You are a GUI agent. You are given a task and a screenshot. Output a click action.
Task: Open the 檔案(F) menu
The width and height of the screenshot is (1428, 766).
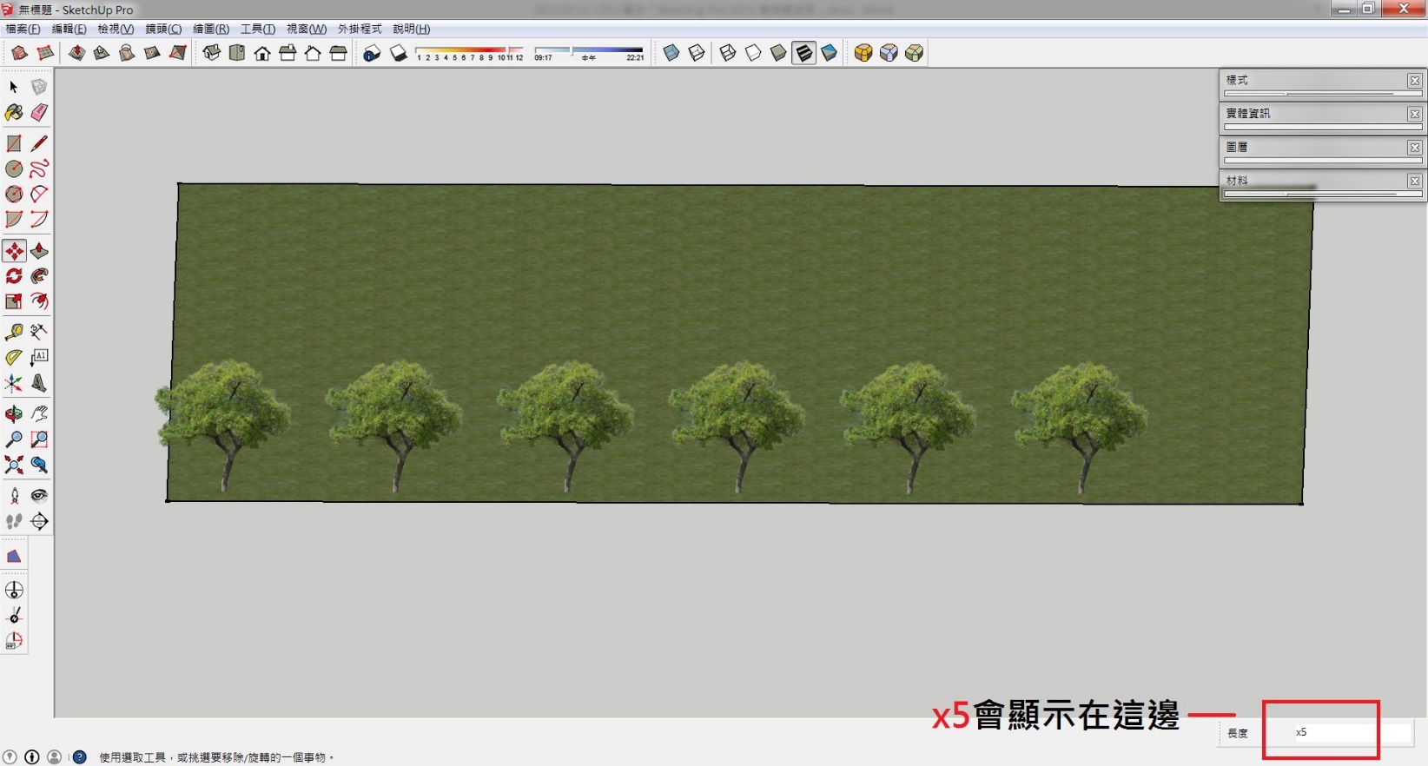23,29
